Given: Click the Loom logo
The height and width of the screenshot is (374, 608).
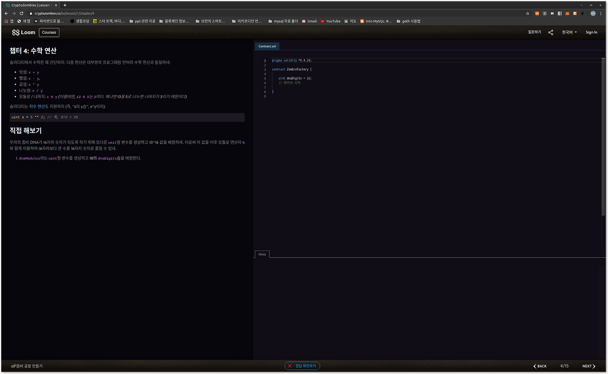Looking at the screenshot, I should click(x=24, y=32).
